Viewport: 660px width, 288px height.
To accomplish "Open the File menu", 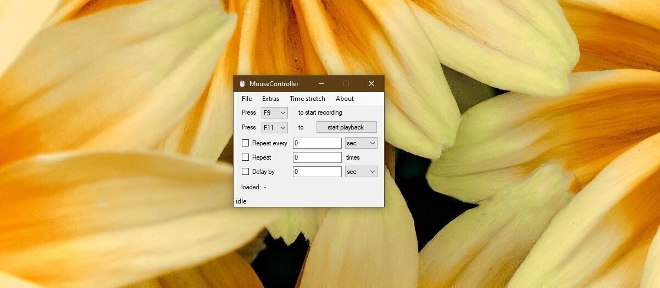I will [x=247, y=99].
